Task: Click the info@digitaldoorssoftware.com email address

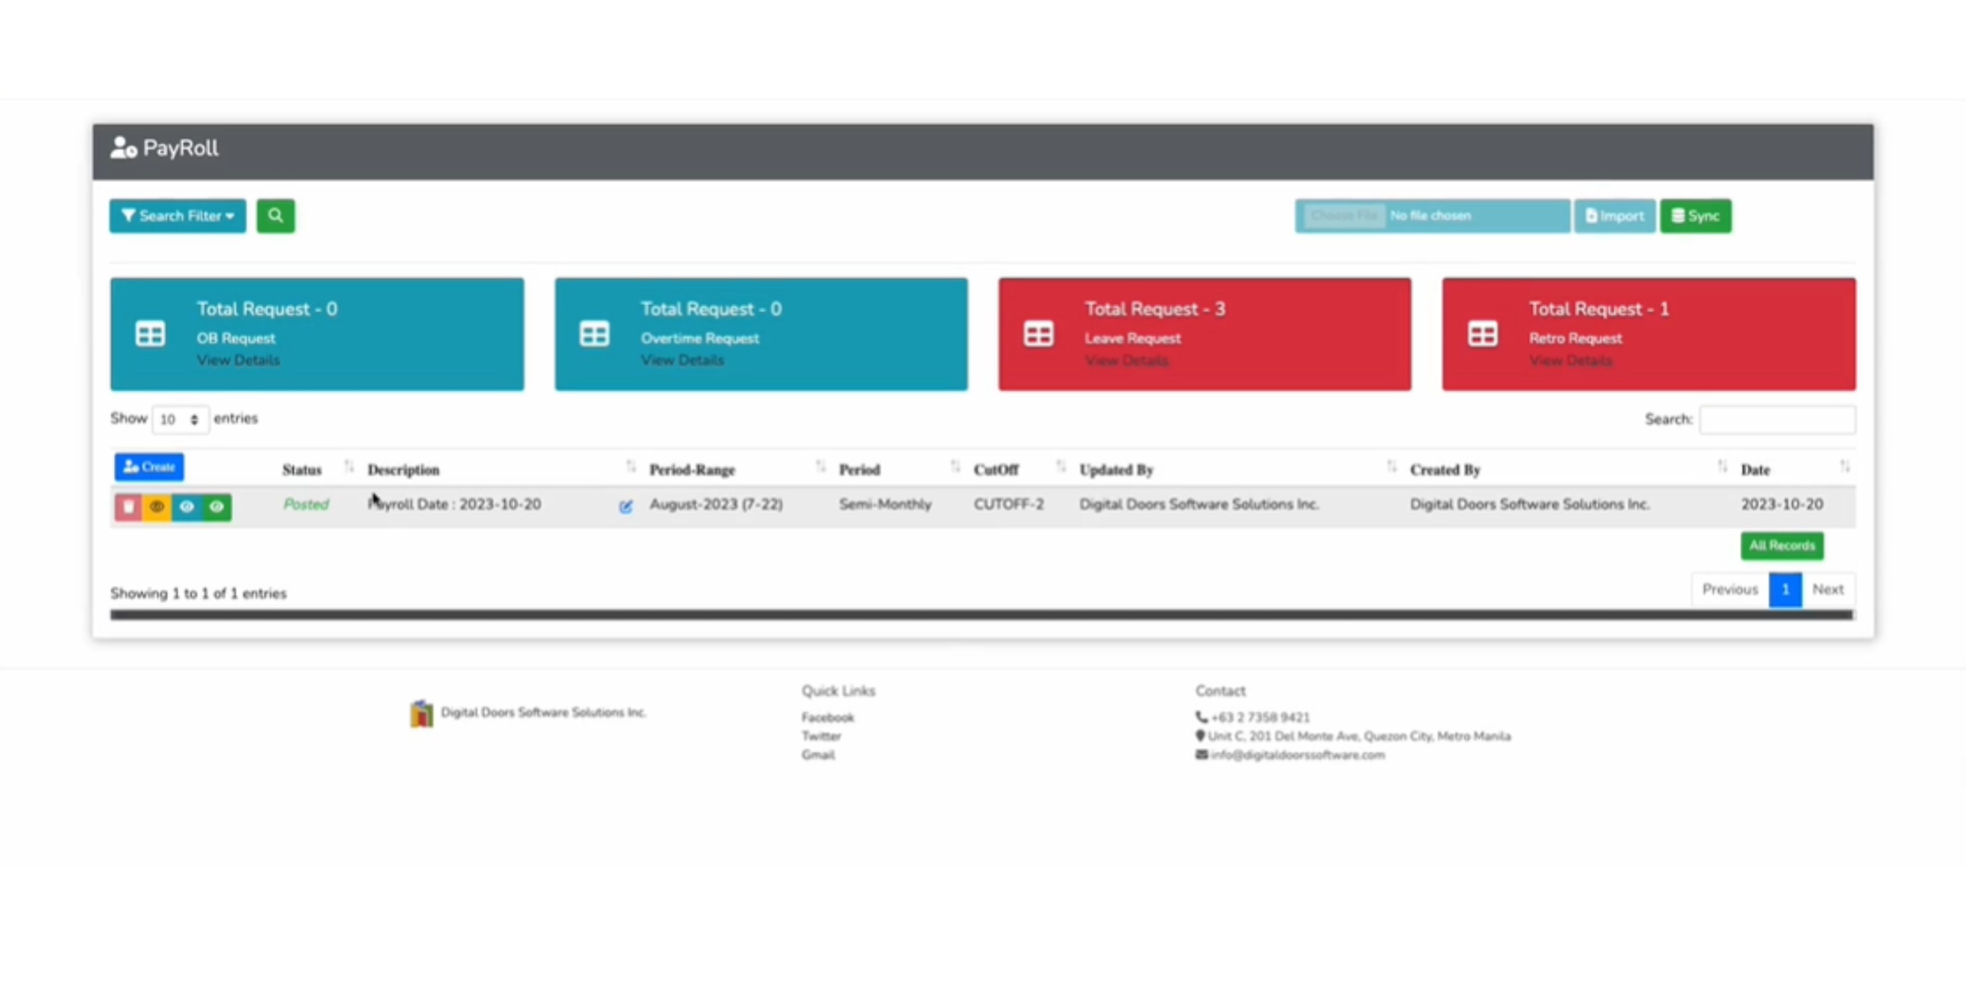Action: [x=1298, y=755]
